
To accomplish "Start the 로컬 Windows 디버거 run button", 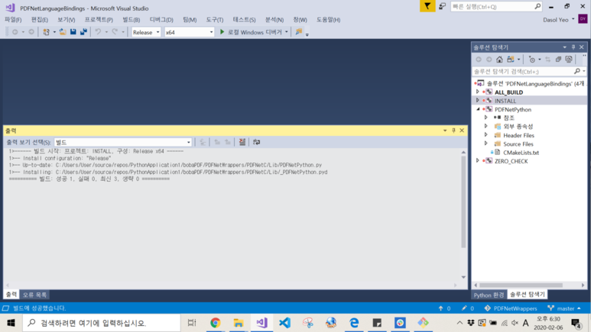I will click(x=251, y=32).
